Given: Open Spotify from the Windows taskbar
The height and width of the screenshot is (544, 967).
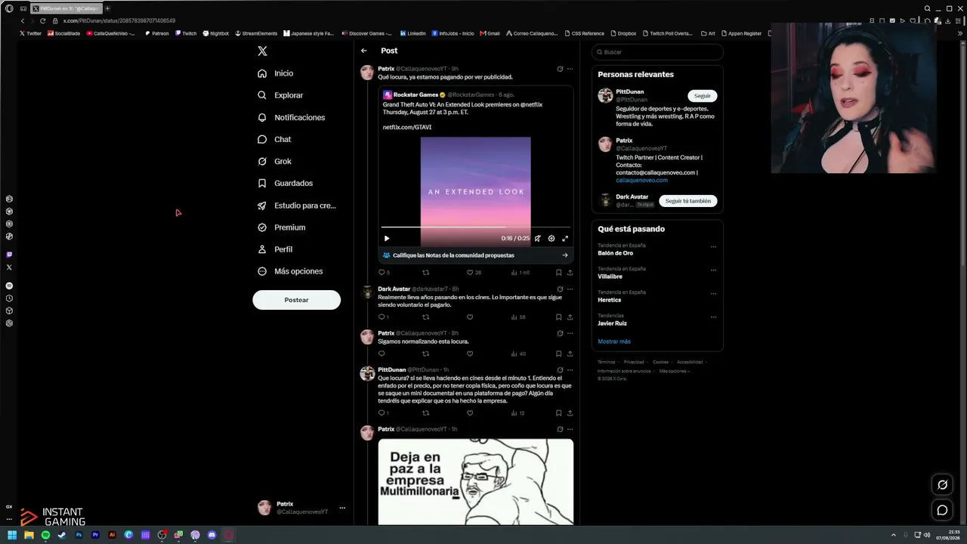Looking at the screenshot, I should click(x=45, y=535).
